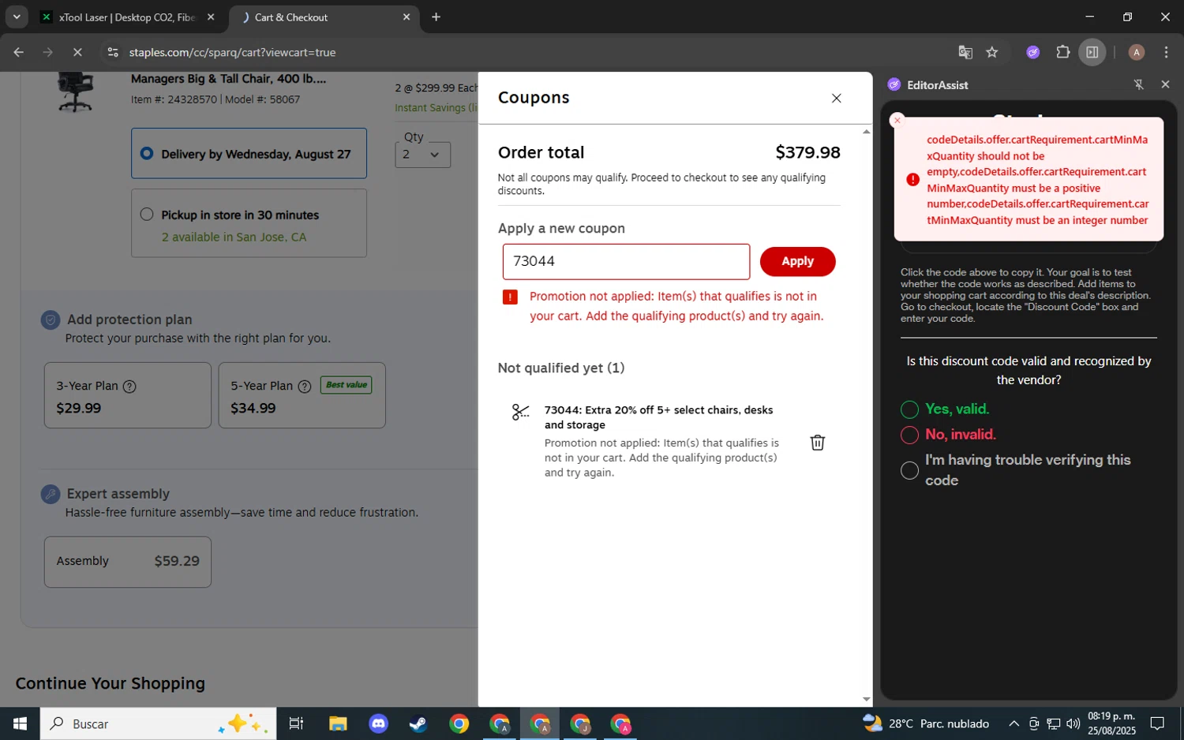Dismiss the red error notification in EditorAssist

897,120
